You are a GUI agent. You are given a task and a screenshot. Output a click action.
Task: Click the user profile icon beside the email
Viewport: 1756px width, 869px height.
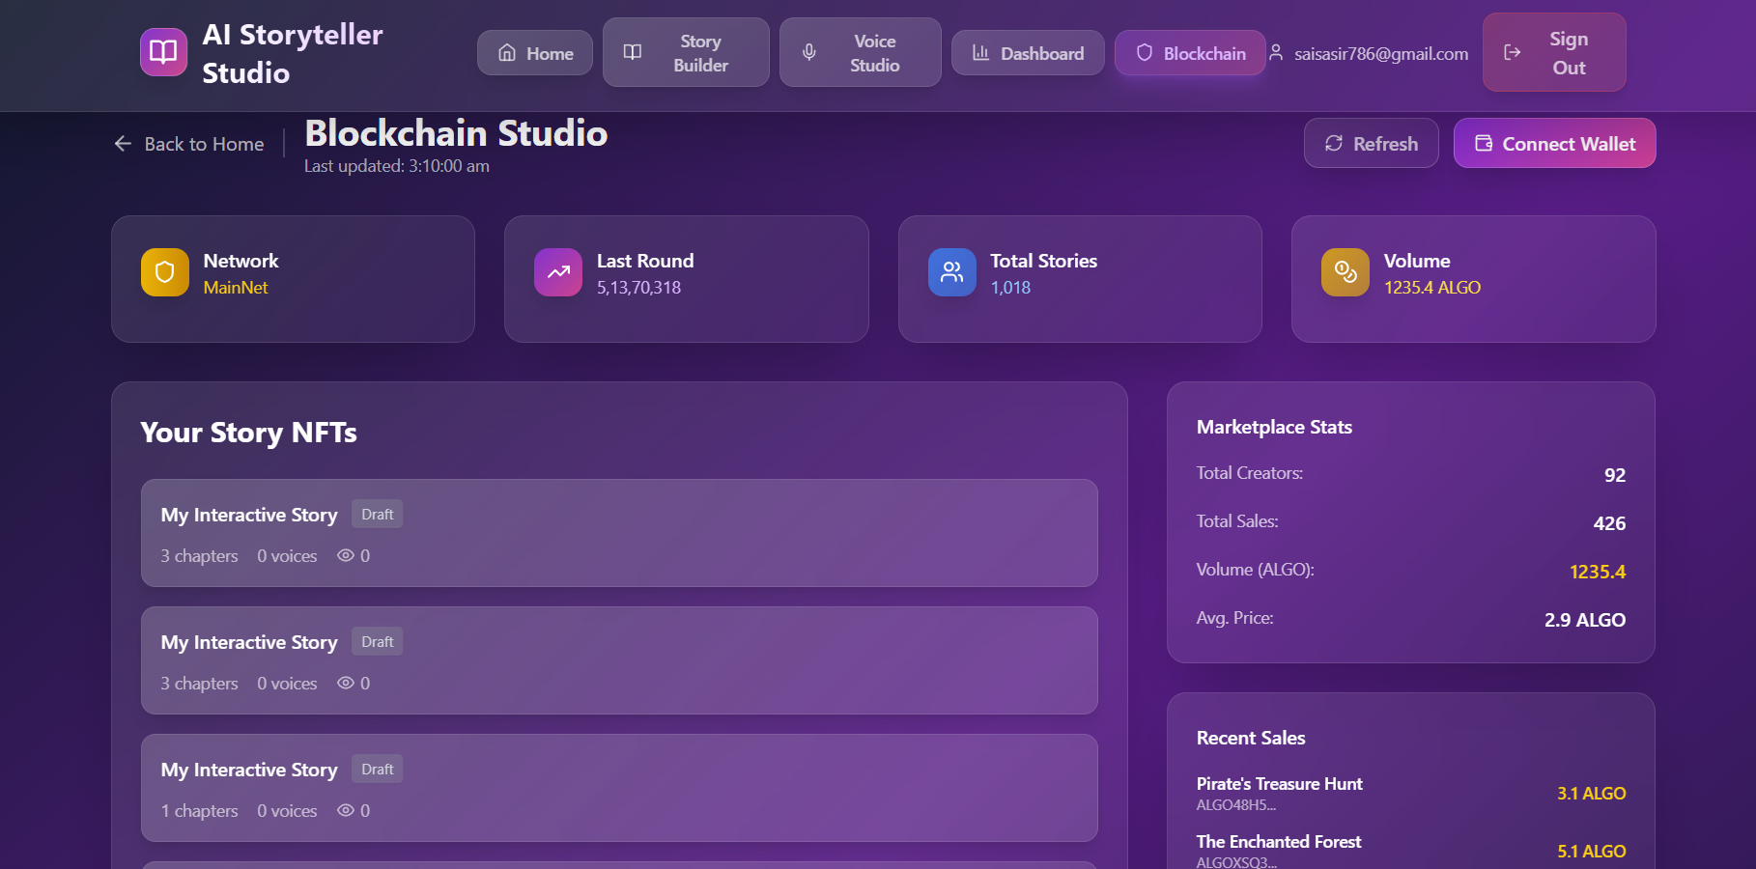coord(1276,52)
